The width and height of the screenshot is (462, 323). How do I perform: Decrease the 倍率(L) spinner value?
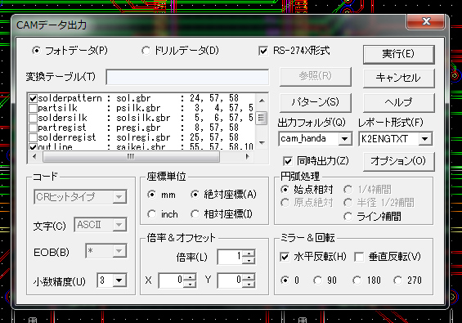coord(249,261)
